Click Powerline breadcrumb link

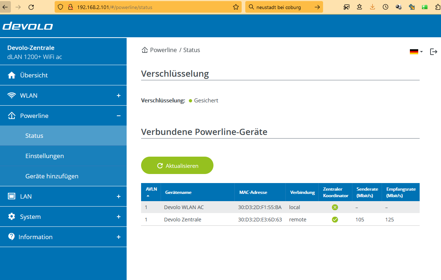[164, 50]
